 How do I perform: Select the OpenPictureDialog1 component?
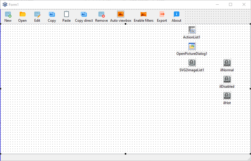pos(192,46)
